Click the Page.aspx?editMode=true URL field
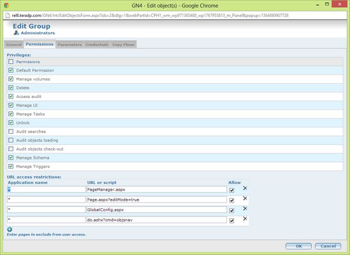 156,200
